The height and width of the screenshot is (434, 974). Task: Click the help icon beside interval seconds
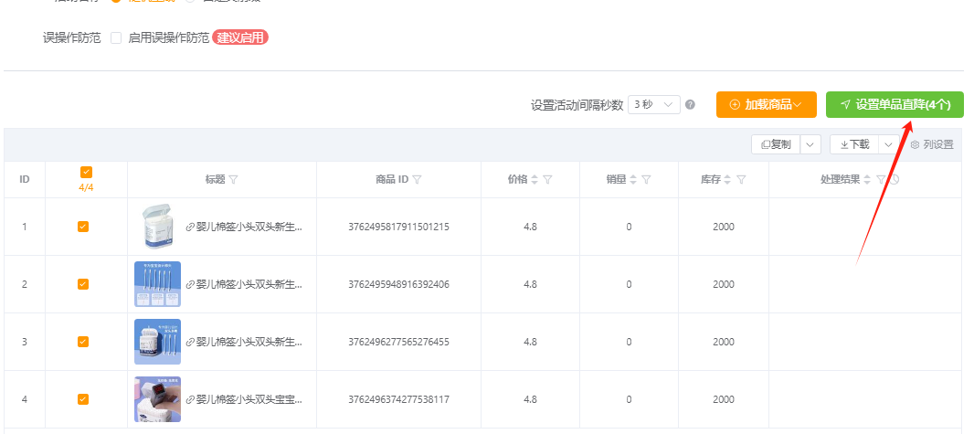point(690,105)
